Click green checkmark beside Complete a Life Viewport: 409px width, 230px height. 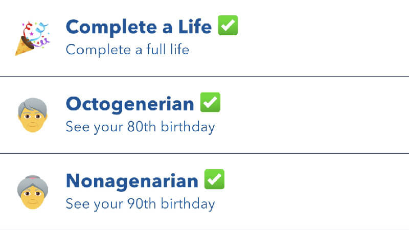click(x=228, y=25)
